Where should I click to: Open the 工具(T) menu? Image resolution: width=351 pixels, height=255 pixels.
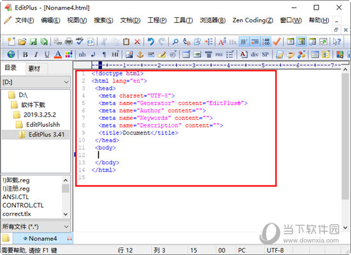[x=183, y=20]
